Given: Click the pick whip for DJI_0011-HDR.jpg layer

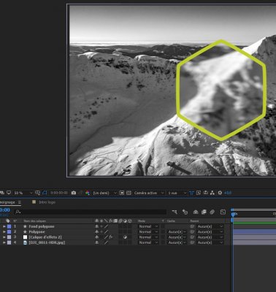Looking at the screenshot, I should pyautogui.click(x=192, y=242).
